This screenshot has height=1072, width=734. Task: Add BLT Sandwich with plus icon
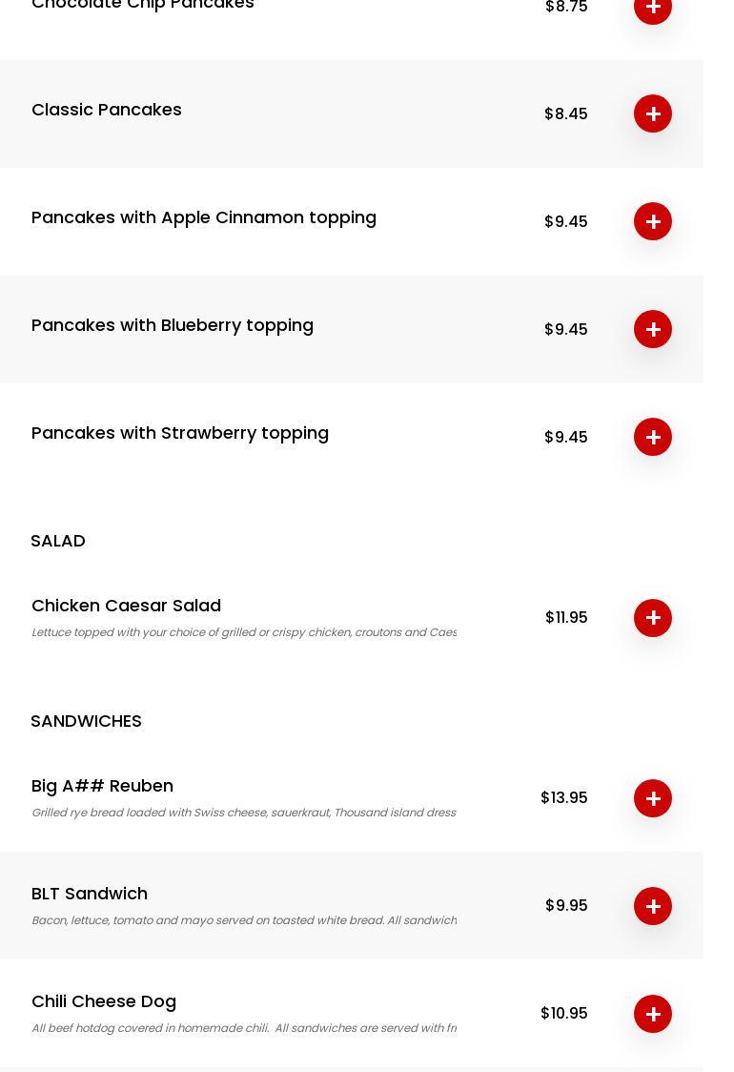(x=653, y=906)
